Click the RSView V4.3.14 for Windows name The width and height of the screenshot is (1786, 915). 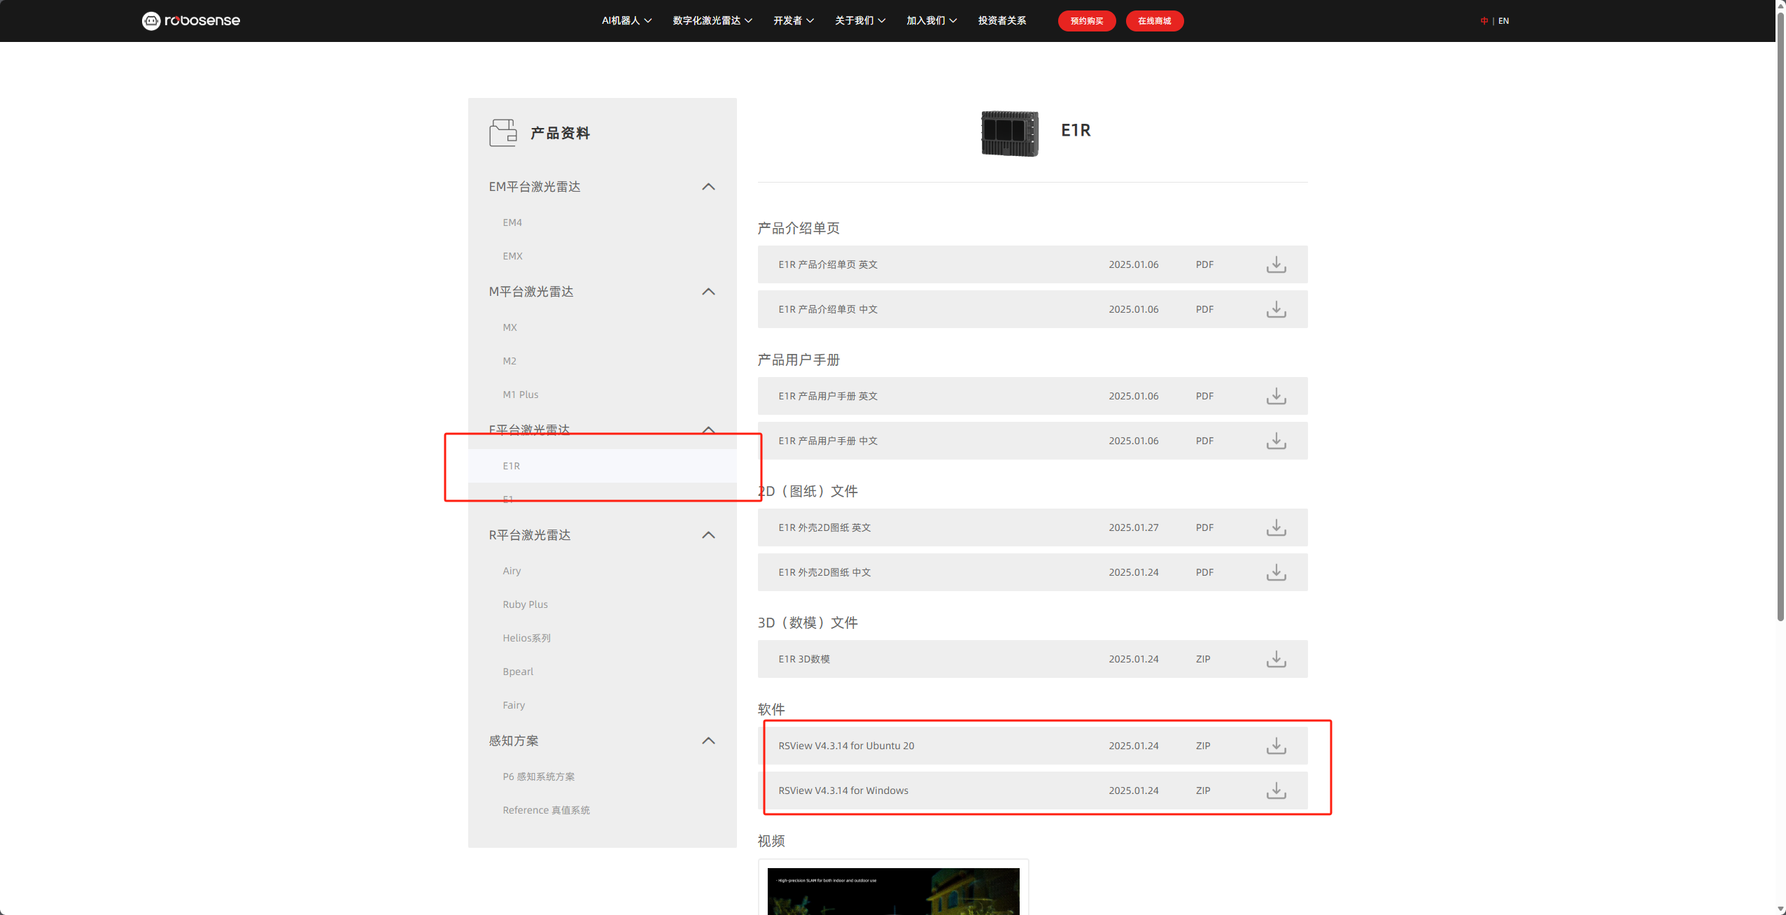coord(843,790)
